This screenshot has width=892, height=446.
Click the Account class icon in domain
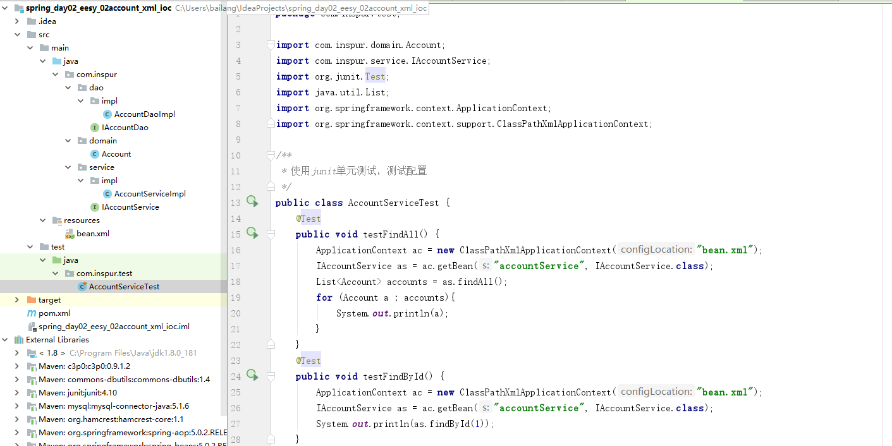(95, 154)
